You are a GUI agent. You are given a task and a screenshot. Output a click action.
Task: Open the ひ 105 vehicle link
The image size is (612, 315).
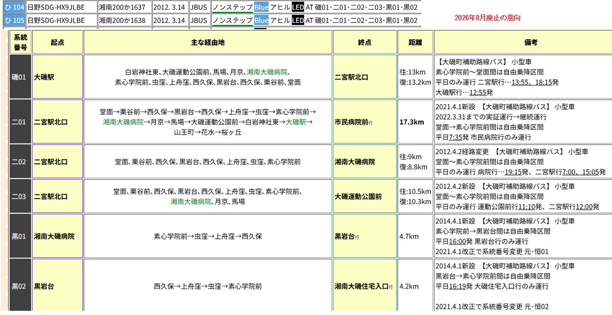coord(14,20)
